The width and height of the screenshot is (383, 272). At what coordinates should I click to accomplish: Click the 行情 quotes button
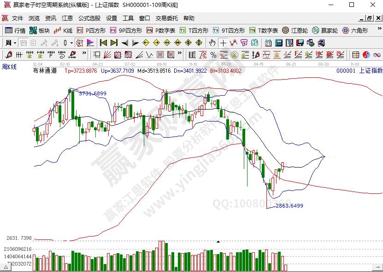[x=15, y=30]
